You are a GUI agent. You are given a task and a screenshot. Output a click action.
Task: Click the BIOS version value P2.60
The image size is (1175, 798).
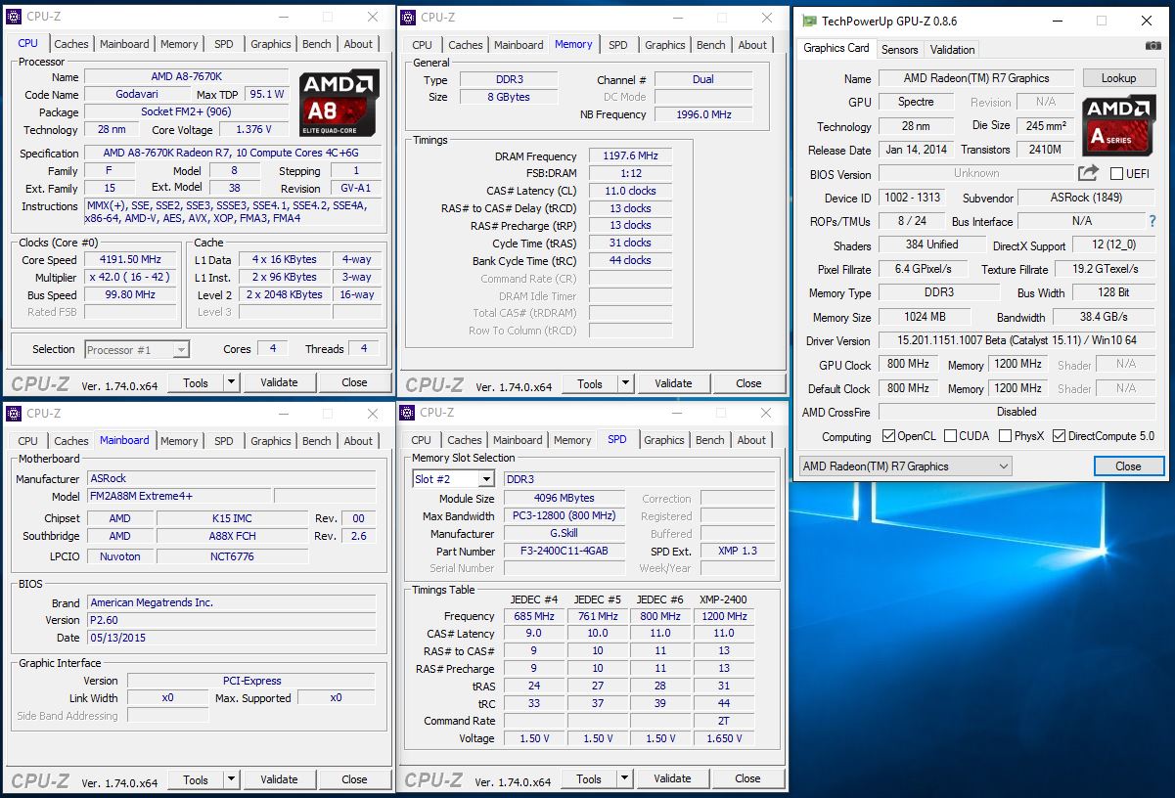pos(232,620)
